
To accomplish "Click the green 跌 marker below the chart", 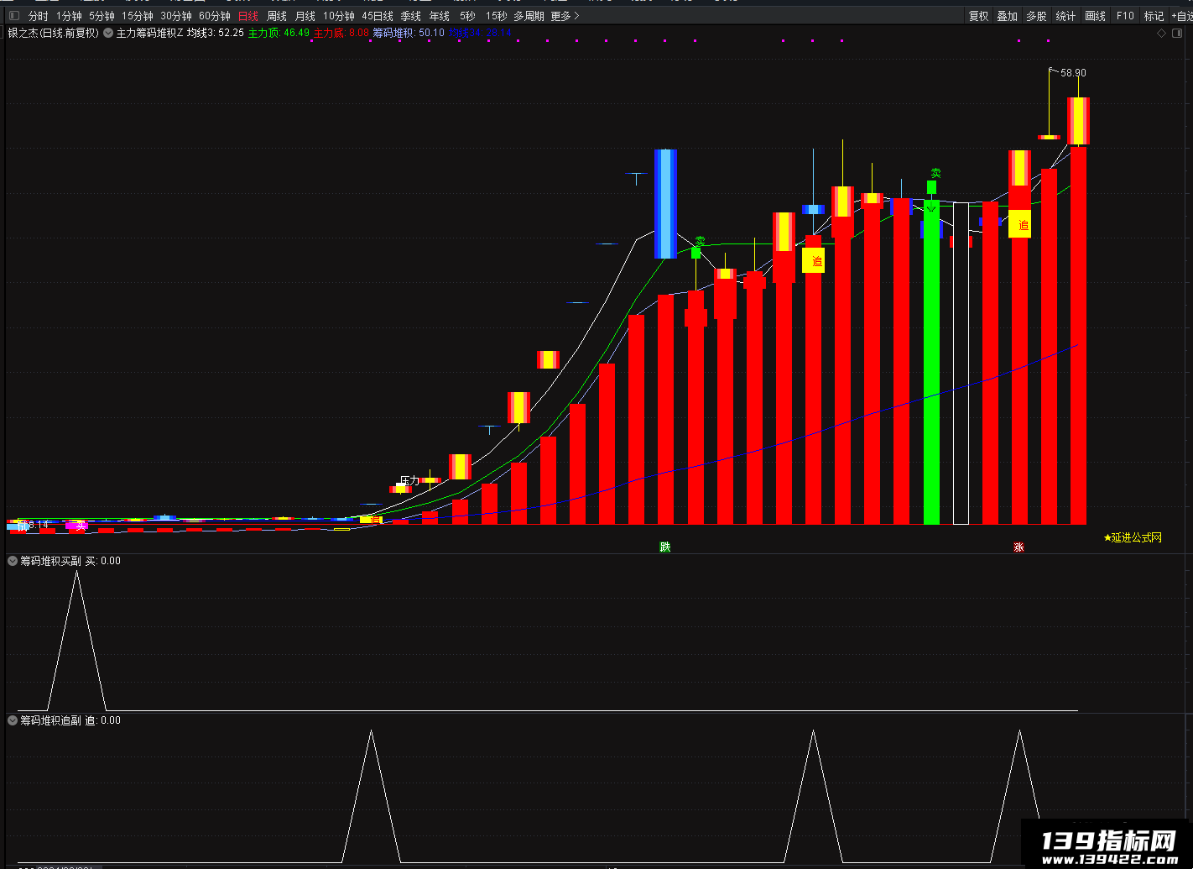I will 665,547.
